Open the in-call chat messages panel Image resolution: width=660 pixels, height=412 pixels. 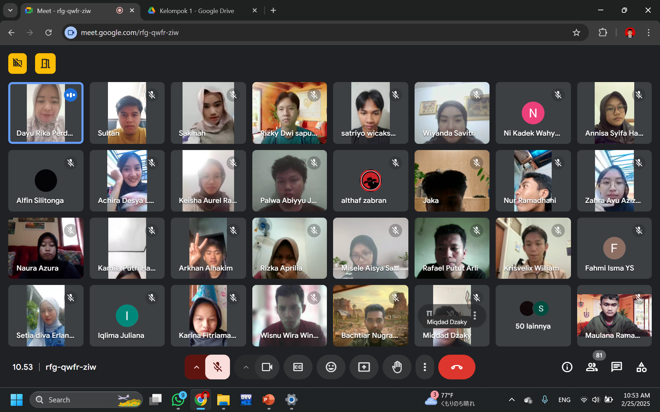(x=616, y=367)
